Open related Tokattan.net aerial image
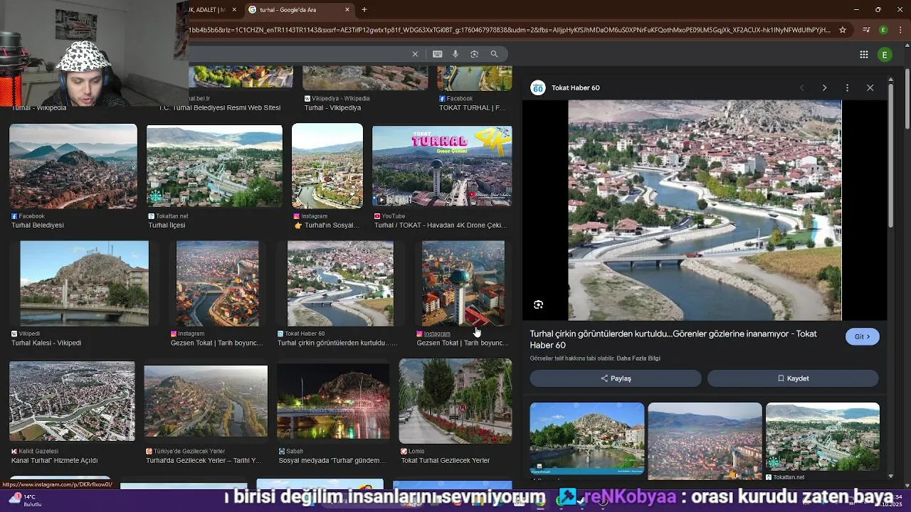Image resolution: width=911 pixels, height=512 pixels. pyautogui.click(x=823, y=437)
